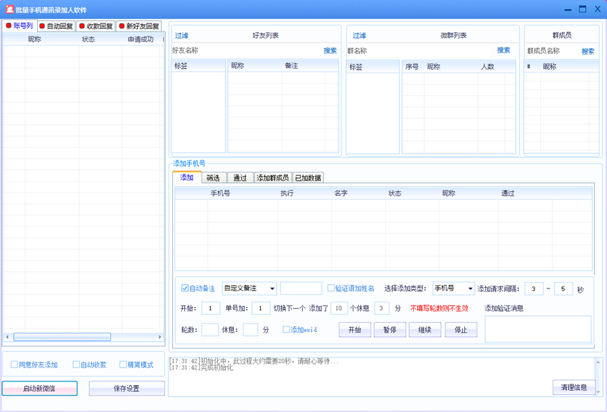The image size is (607, 412).
Task: Click the 单号加 input field
Action: pos(261,308)
